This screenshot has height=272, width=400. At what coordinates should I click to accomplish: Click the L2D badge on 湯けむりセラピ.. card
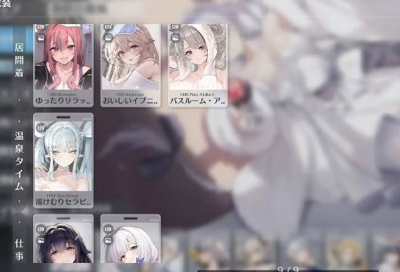(x=41, y=128)
